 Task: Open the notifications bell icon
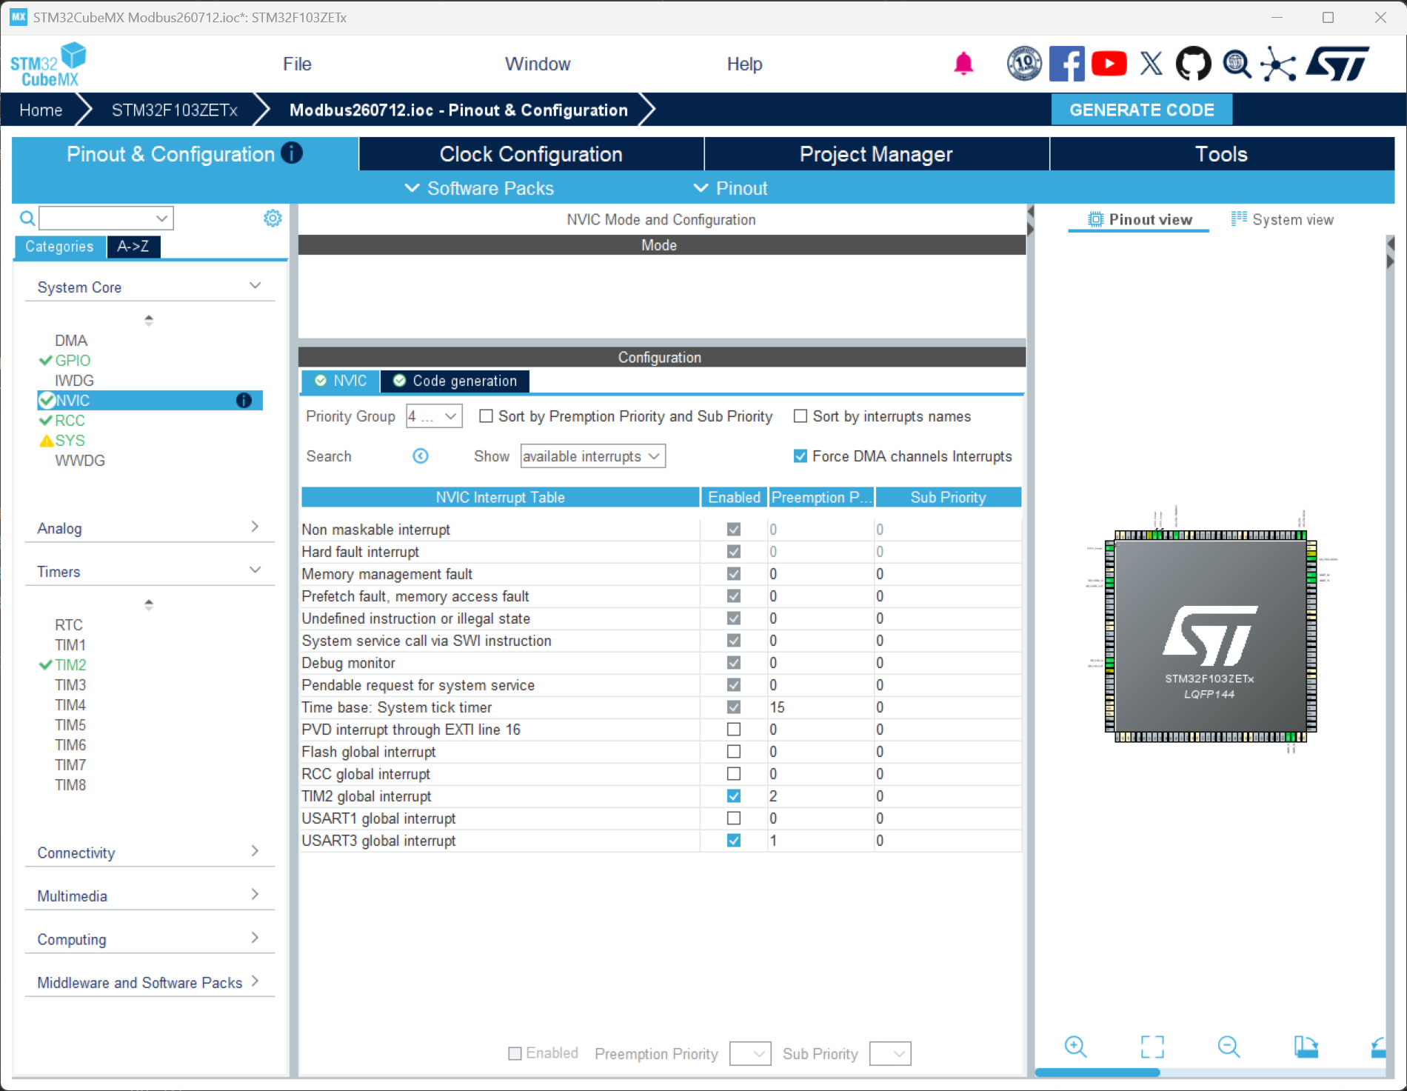pos(963,64)
